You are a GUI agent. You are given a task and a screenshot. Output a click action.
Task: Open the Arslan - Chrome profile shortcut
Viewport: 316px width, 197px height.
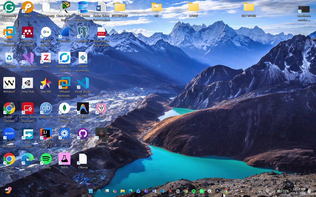click(x=9, y=108)
